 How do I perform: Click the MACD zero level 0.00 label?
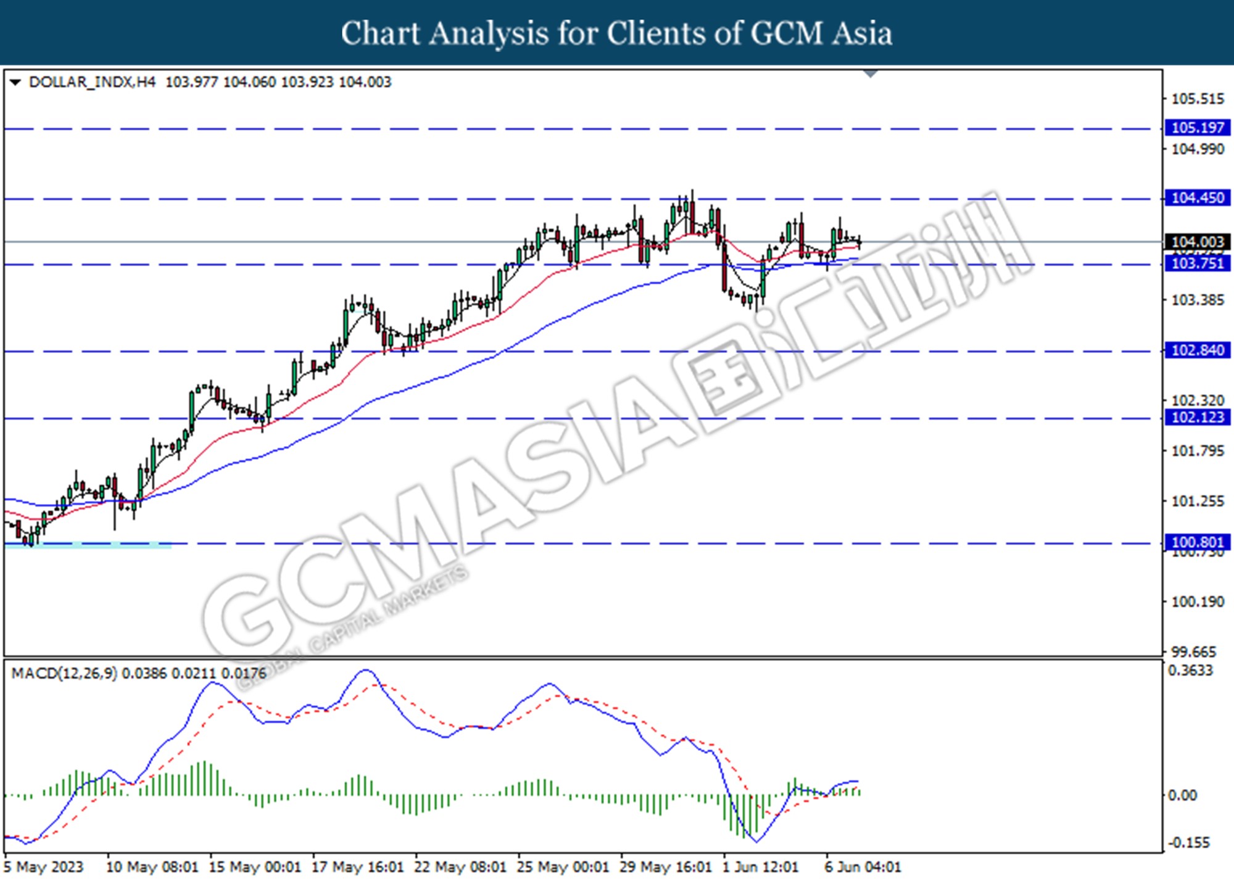coord(1182,796)
